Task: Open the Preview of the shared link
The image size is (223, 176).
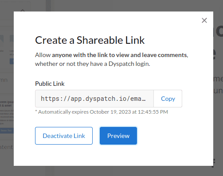Action: [x=118, y=136]
